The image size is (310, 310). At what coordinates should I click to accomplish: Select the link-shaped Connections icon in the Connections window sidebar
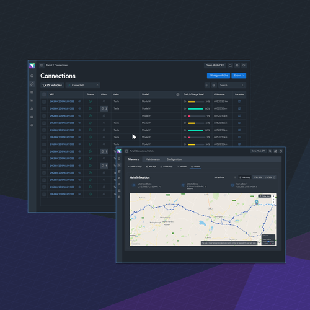[x=32, y=84]
